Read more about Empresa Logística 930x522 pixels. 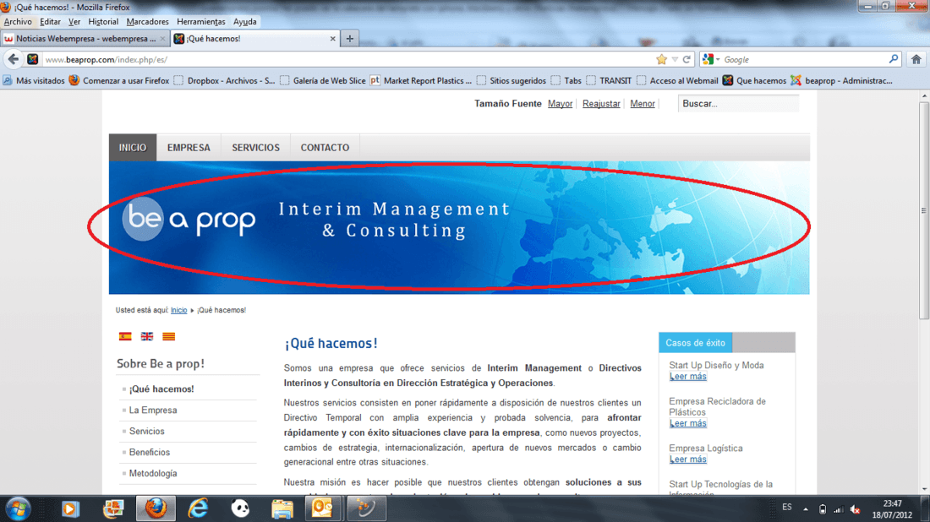688,459
